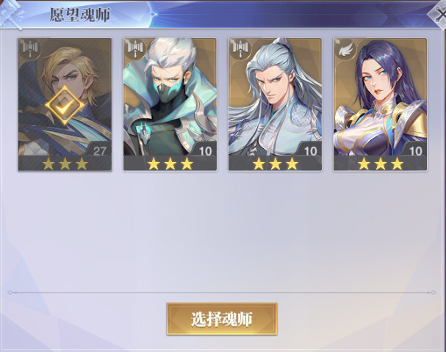This screenshot has width=446, height=352.
Task: Click the 愿望魂师 title header
Action: [80, 15]
